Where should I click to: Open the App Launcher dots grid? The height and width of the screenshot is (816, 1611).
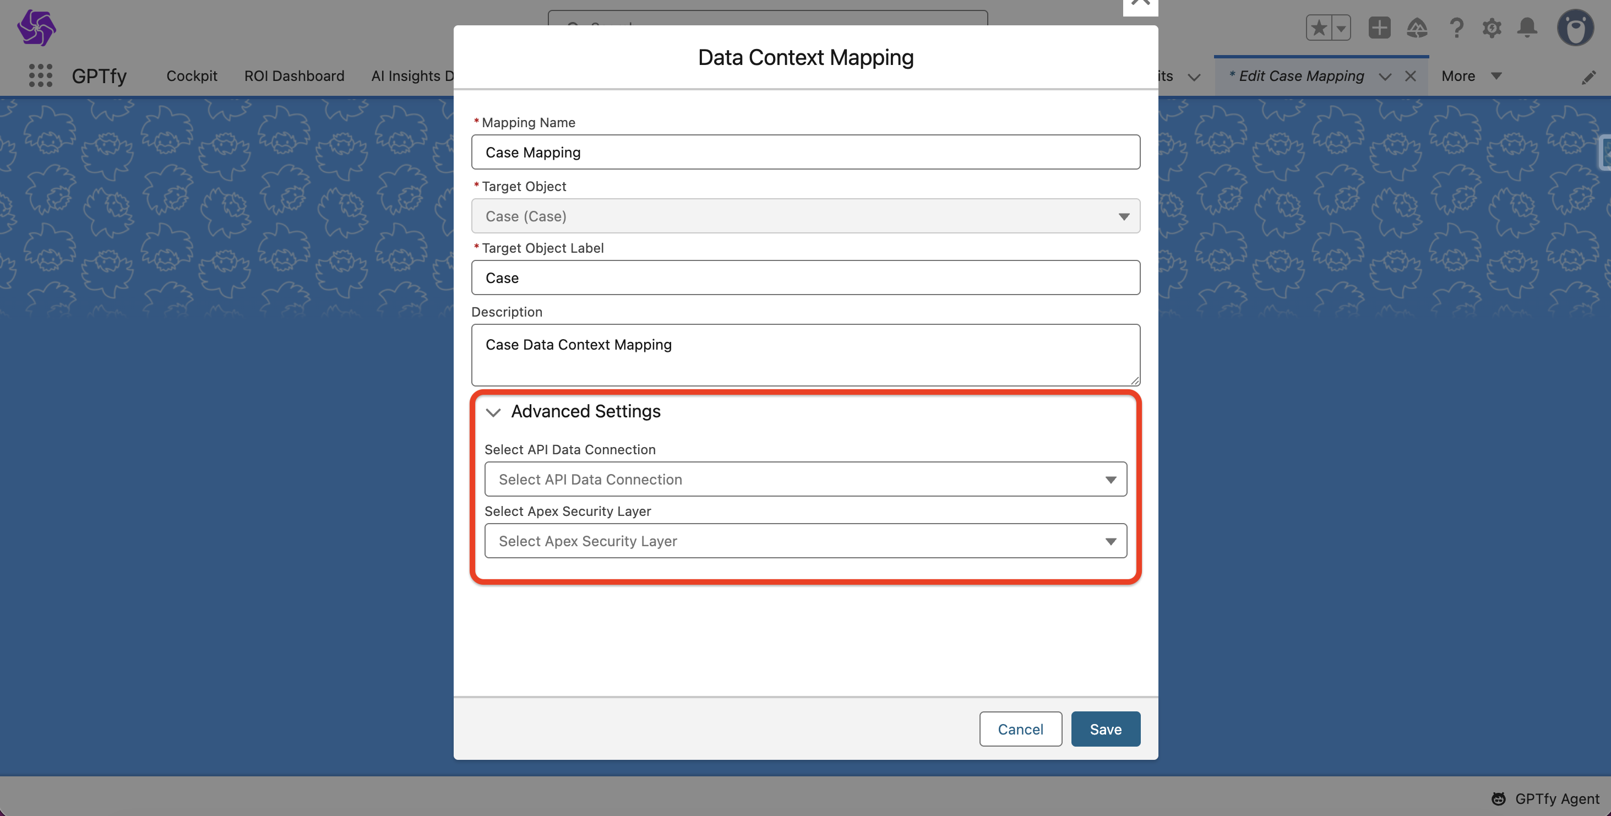[41, 75]
